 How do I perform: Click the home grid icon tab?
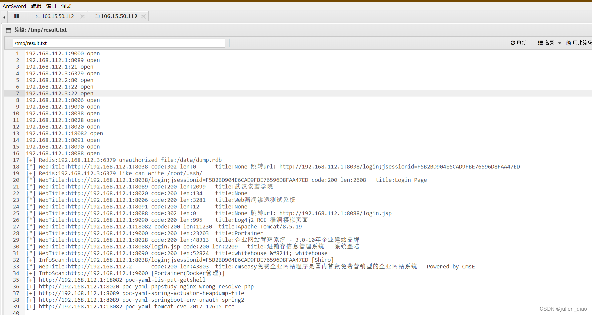point(17,16)
